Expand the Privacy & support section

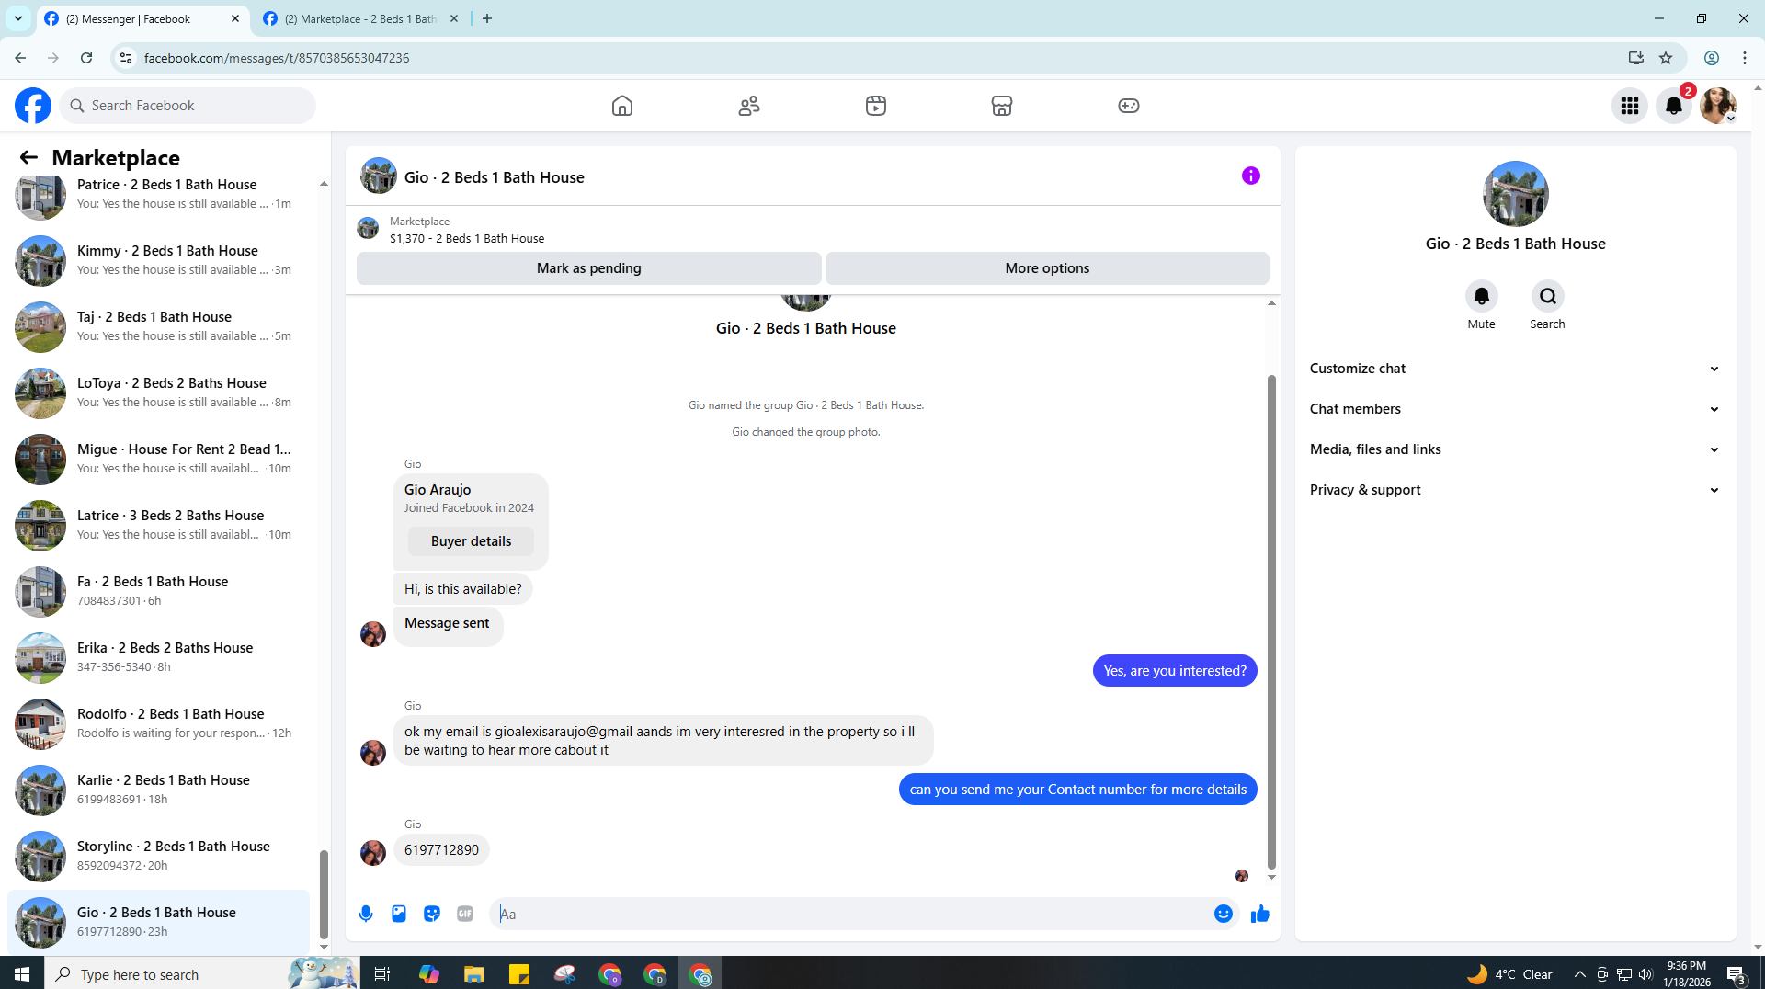tap(1515, 490)
